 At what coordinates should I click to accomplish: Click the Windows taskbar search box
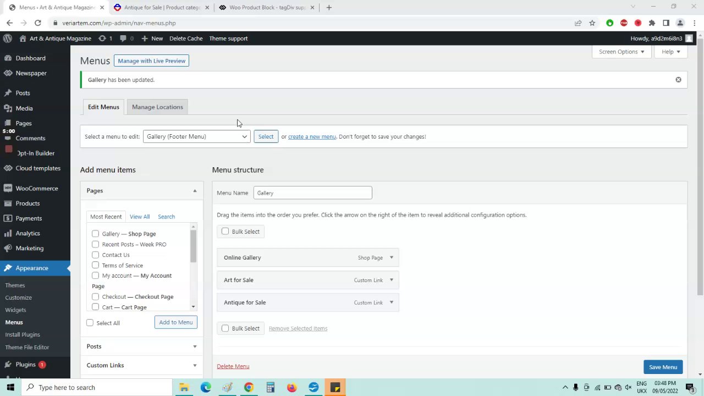pos(96,387)
